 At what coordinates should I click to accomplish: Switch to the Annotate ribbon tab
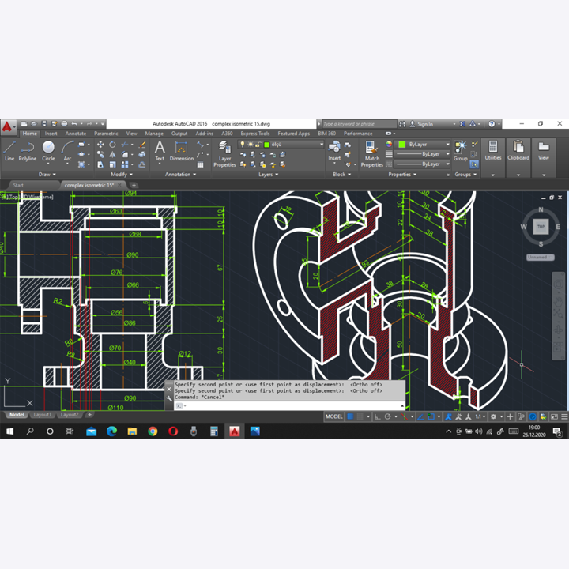(x=76, y=134)
